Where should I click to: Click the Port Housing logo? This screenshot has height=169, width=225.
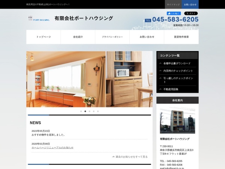(39, 18)
